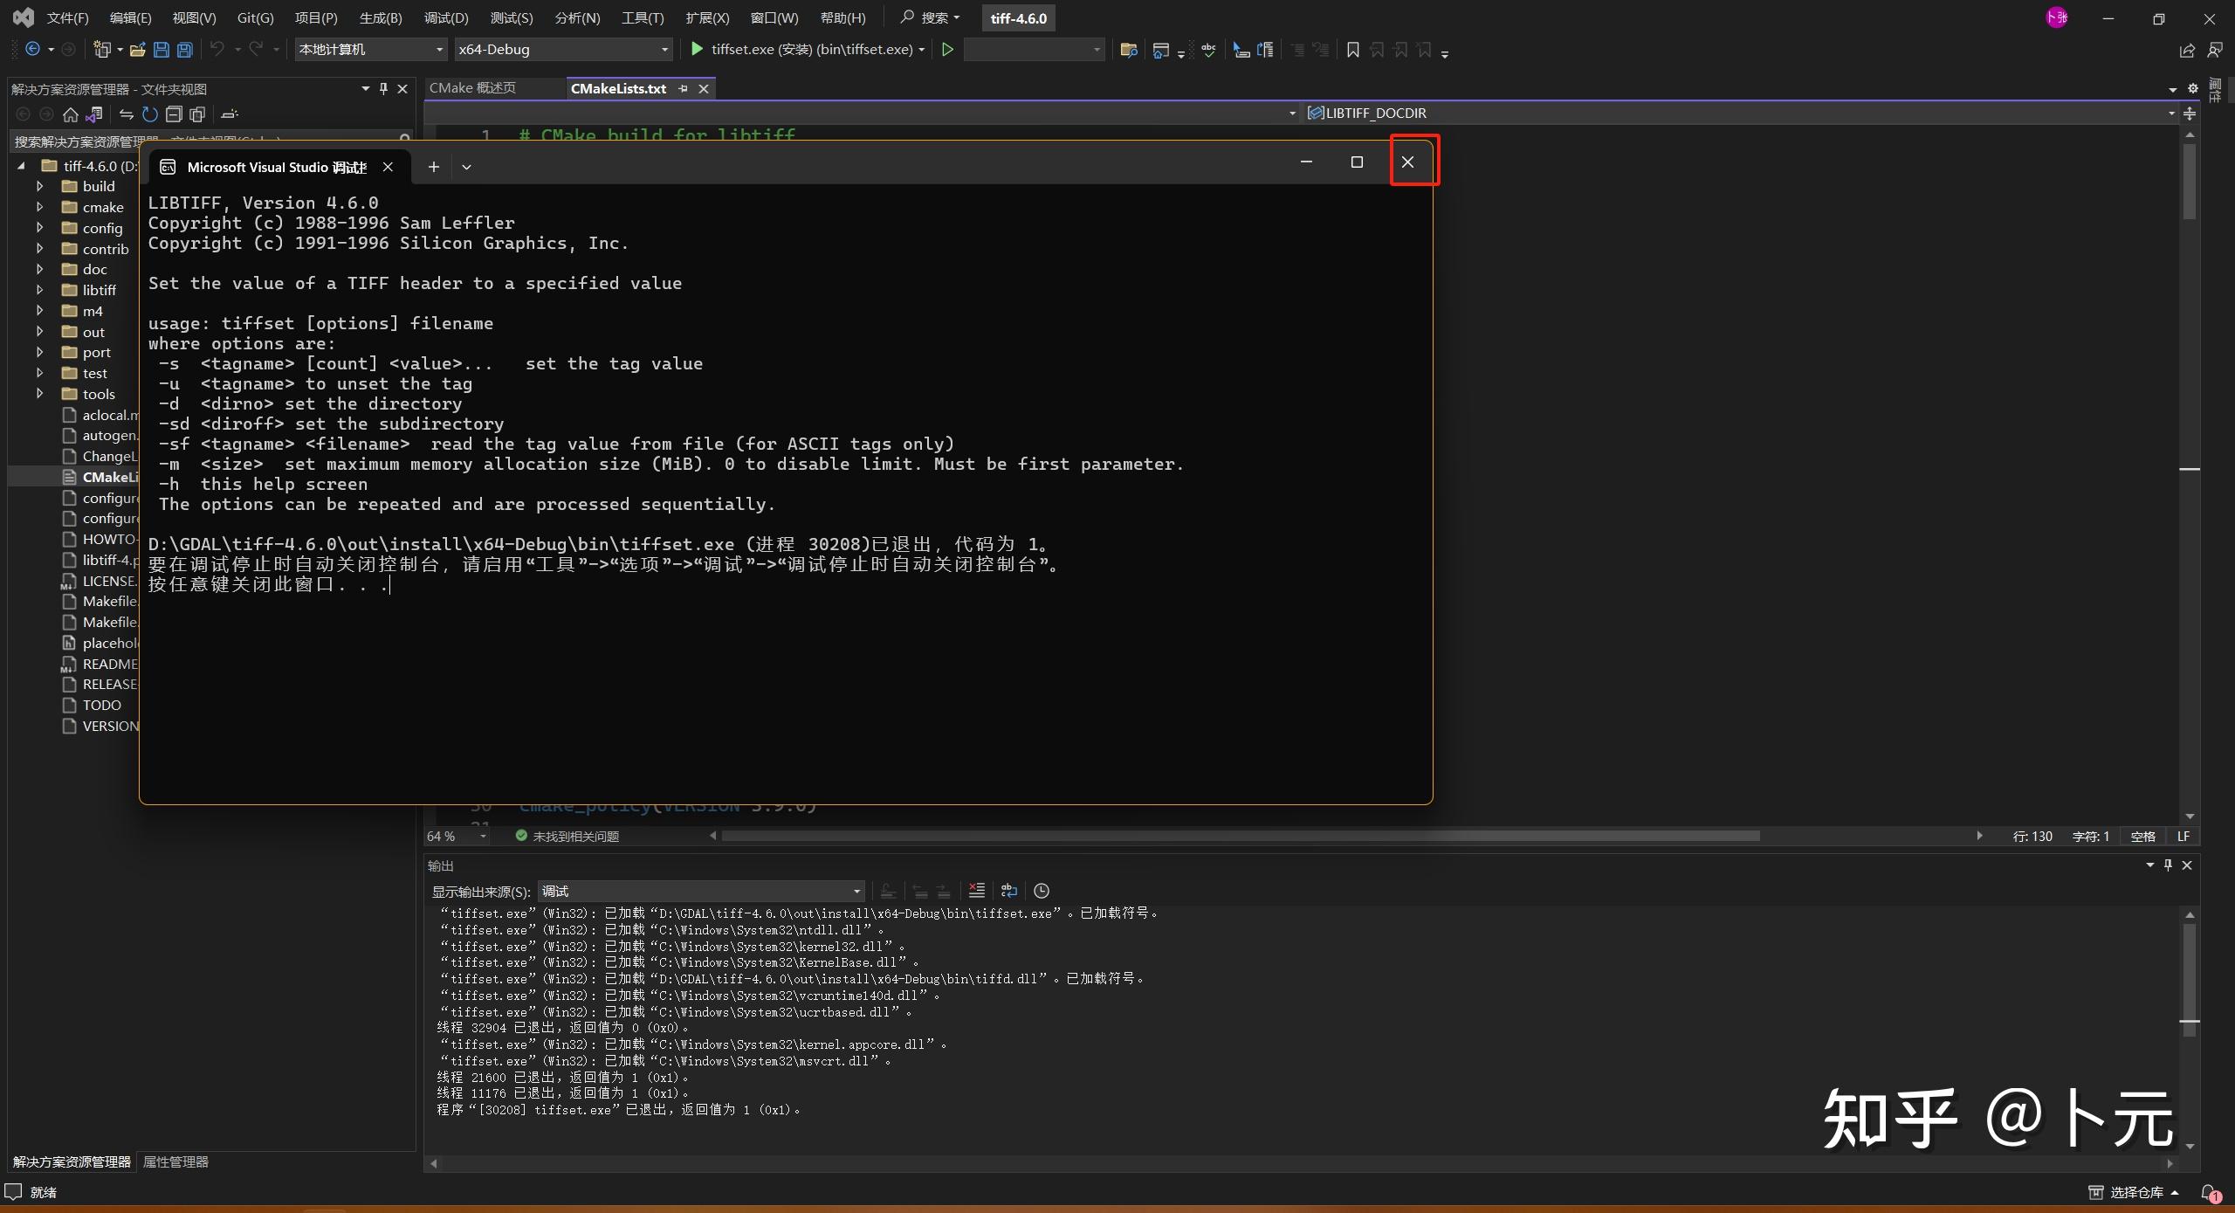2235x1213 pixels.
Task: Toggle timestamp display clock icon in output
Action: [x=1042, y=891]
